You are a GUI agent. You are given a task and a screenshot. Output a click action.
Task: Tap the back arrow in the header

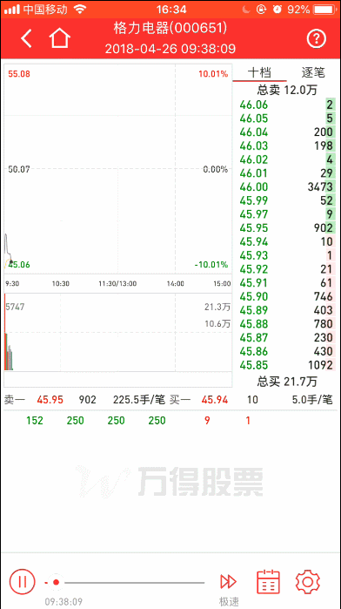tap(26, 38)
